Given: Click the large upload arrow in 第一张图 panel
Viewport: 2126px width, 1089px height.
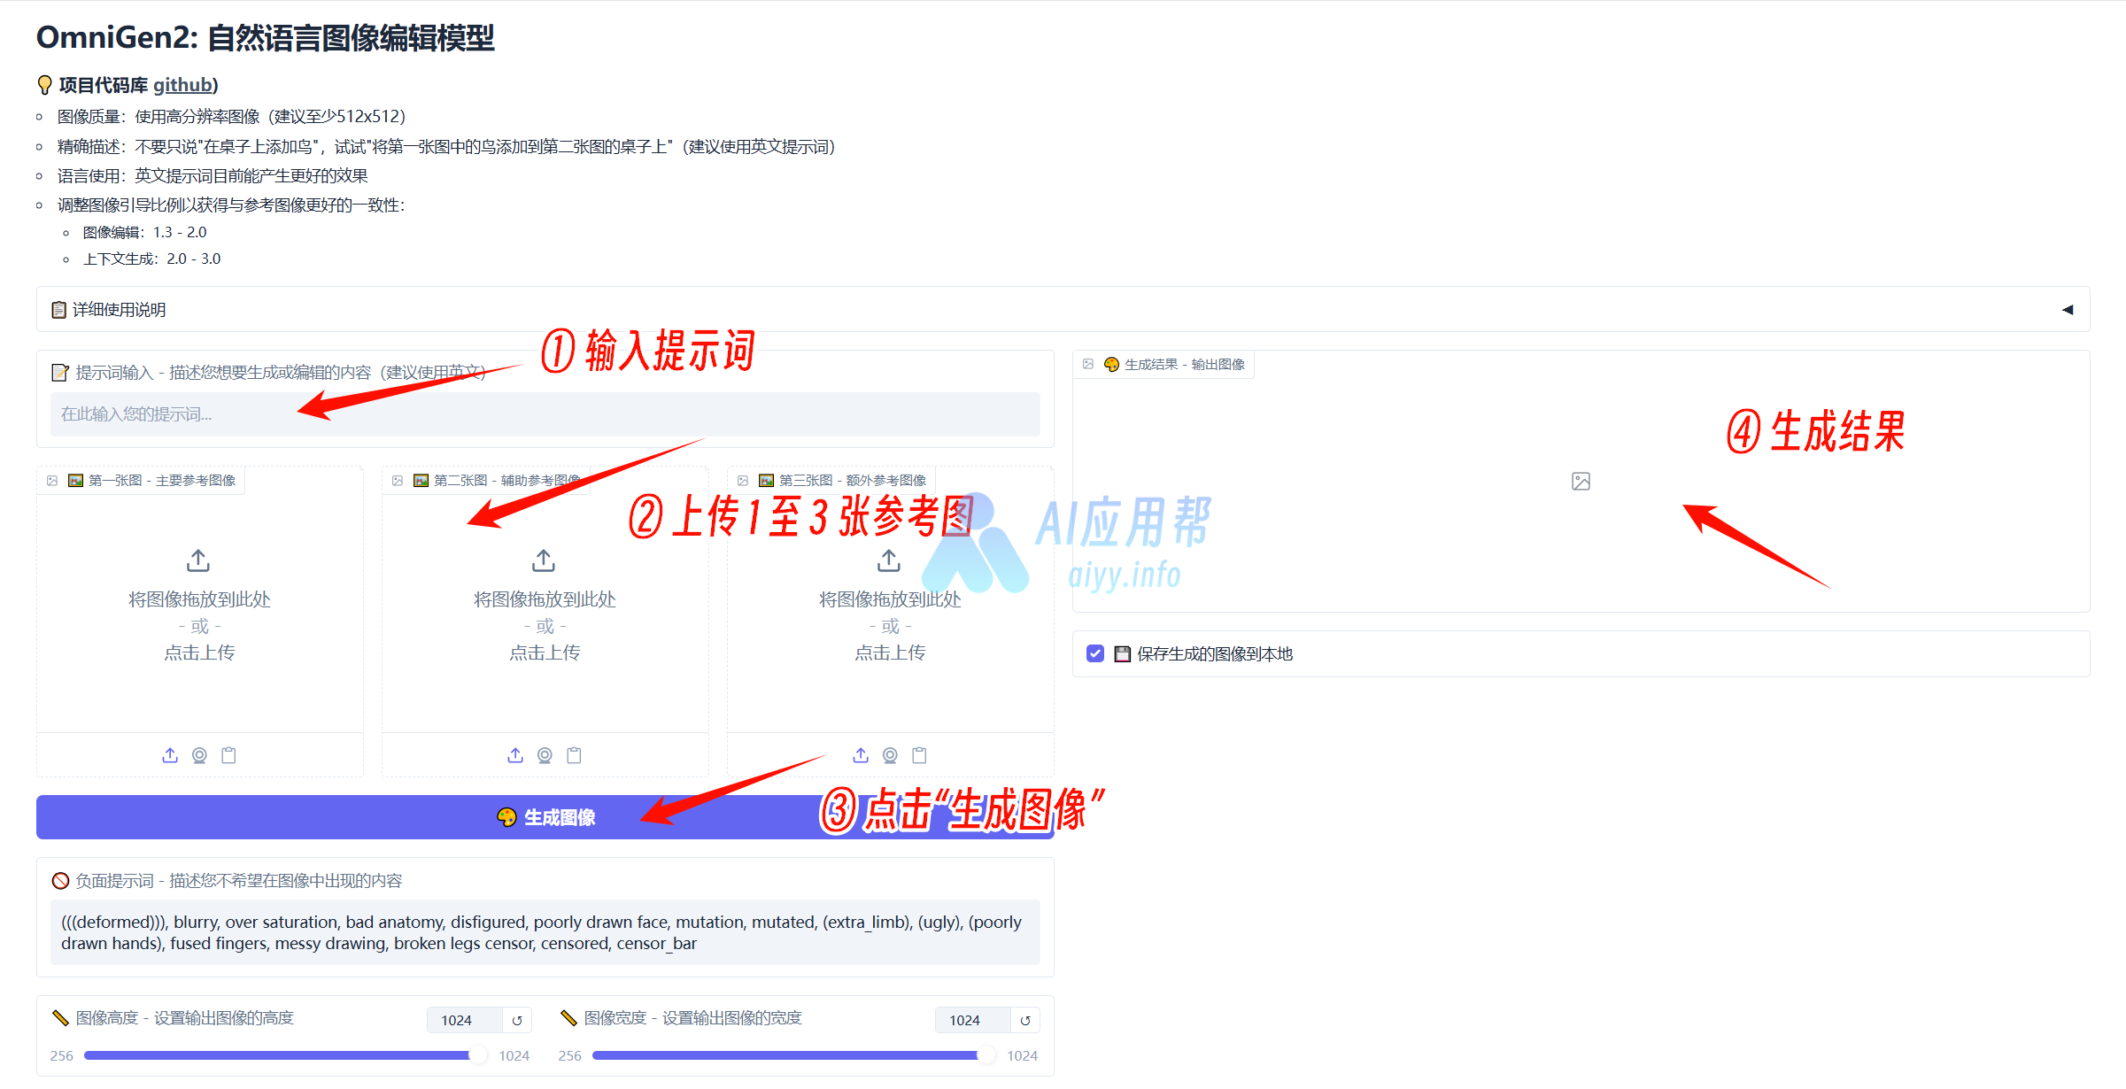Looking at the screenshot, I should pos(198,560).
